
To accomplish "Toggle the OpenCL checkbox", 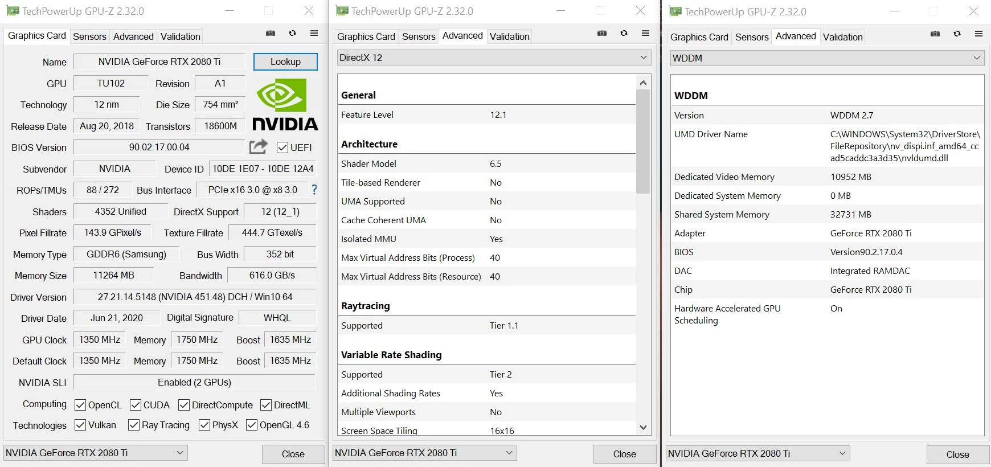I will (80, 405).
